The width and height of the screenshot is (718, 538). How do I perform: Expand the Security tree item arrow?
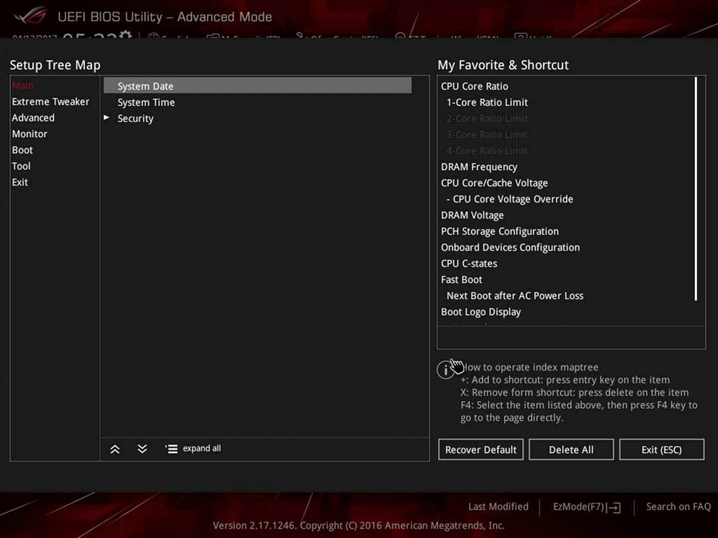click(x=106, y=118)
